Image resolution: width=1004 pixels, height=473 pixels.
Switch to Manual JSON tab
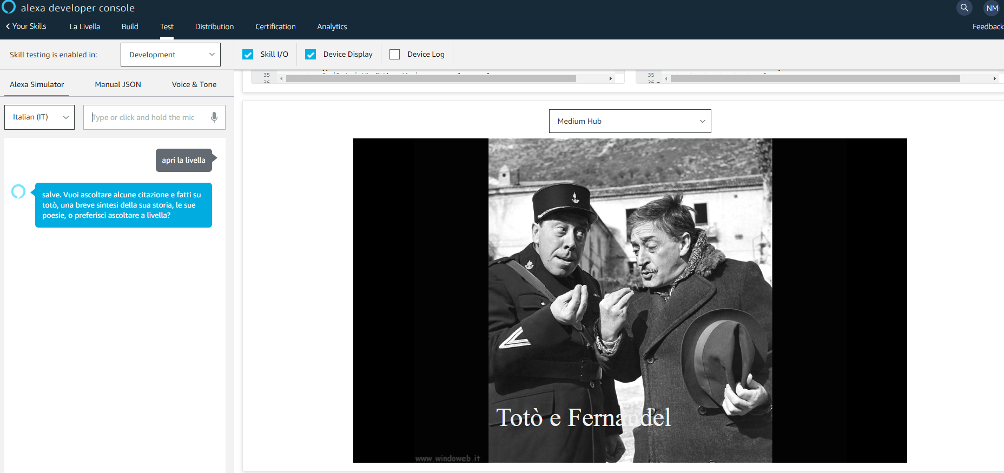coord(118,84)
